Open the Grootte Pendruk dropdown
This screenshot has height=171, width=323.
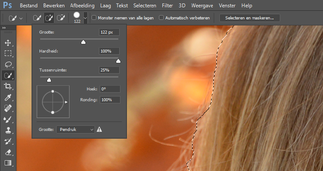point(76,130)
